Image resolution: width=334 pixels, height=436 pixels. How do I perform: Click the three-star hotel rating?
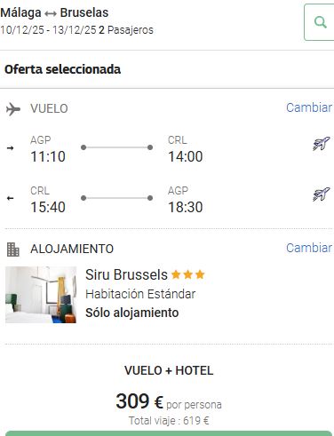188,274
